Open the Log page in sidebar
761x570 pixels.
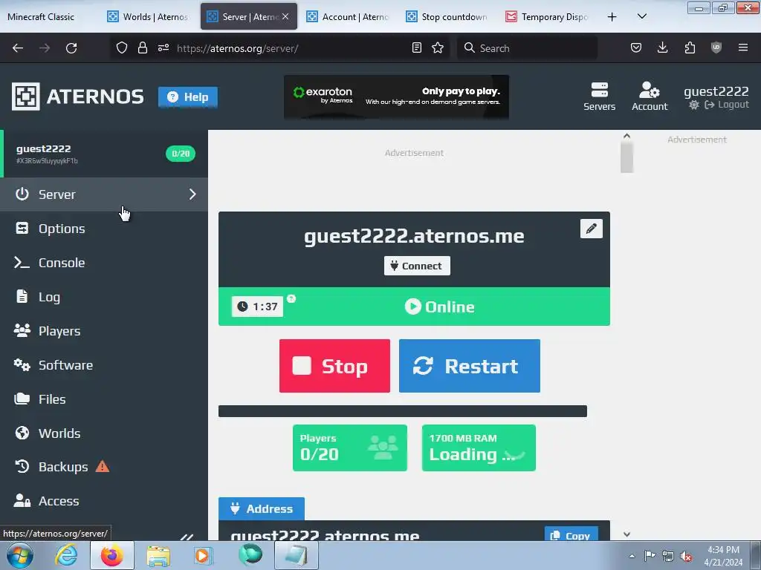point(104,297)
